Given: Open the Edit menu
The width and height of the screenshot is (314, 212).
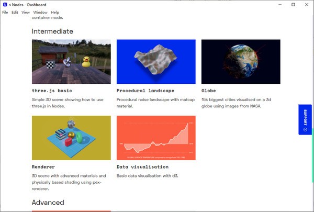Looking at the screenshot, I should click(x=15, y=12).
